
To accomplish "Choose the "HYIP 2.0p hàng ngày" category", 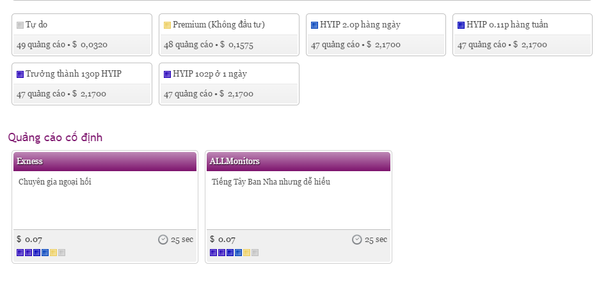I will coord(363,25).
